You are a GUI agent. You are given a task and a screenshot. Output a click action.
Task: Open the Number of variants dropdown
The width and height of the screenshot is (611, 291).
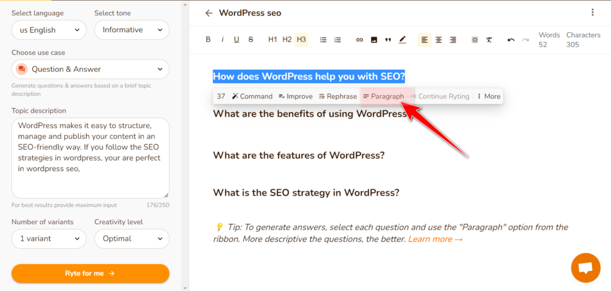(49, 239)
